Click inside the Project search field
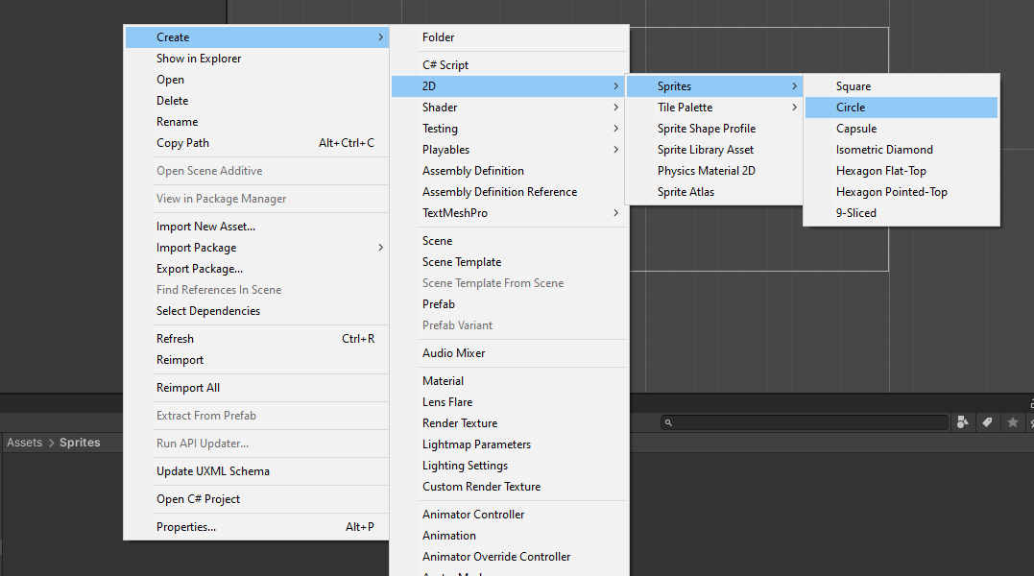 [806, 422]
